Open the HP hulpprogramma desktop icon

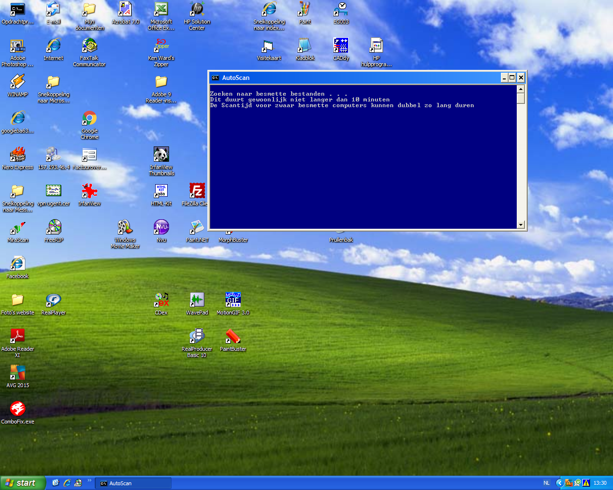pos(377,53)
